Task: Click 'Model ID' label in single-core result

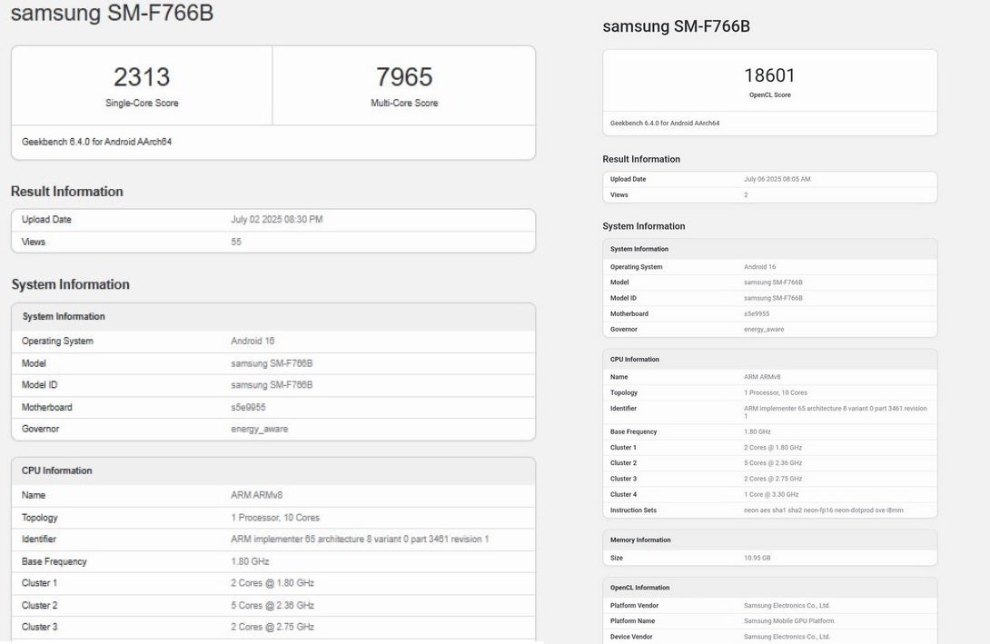Action: 39,384
